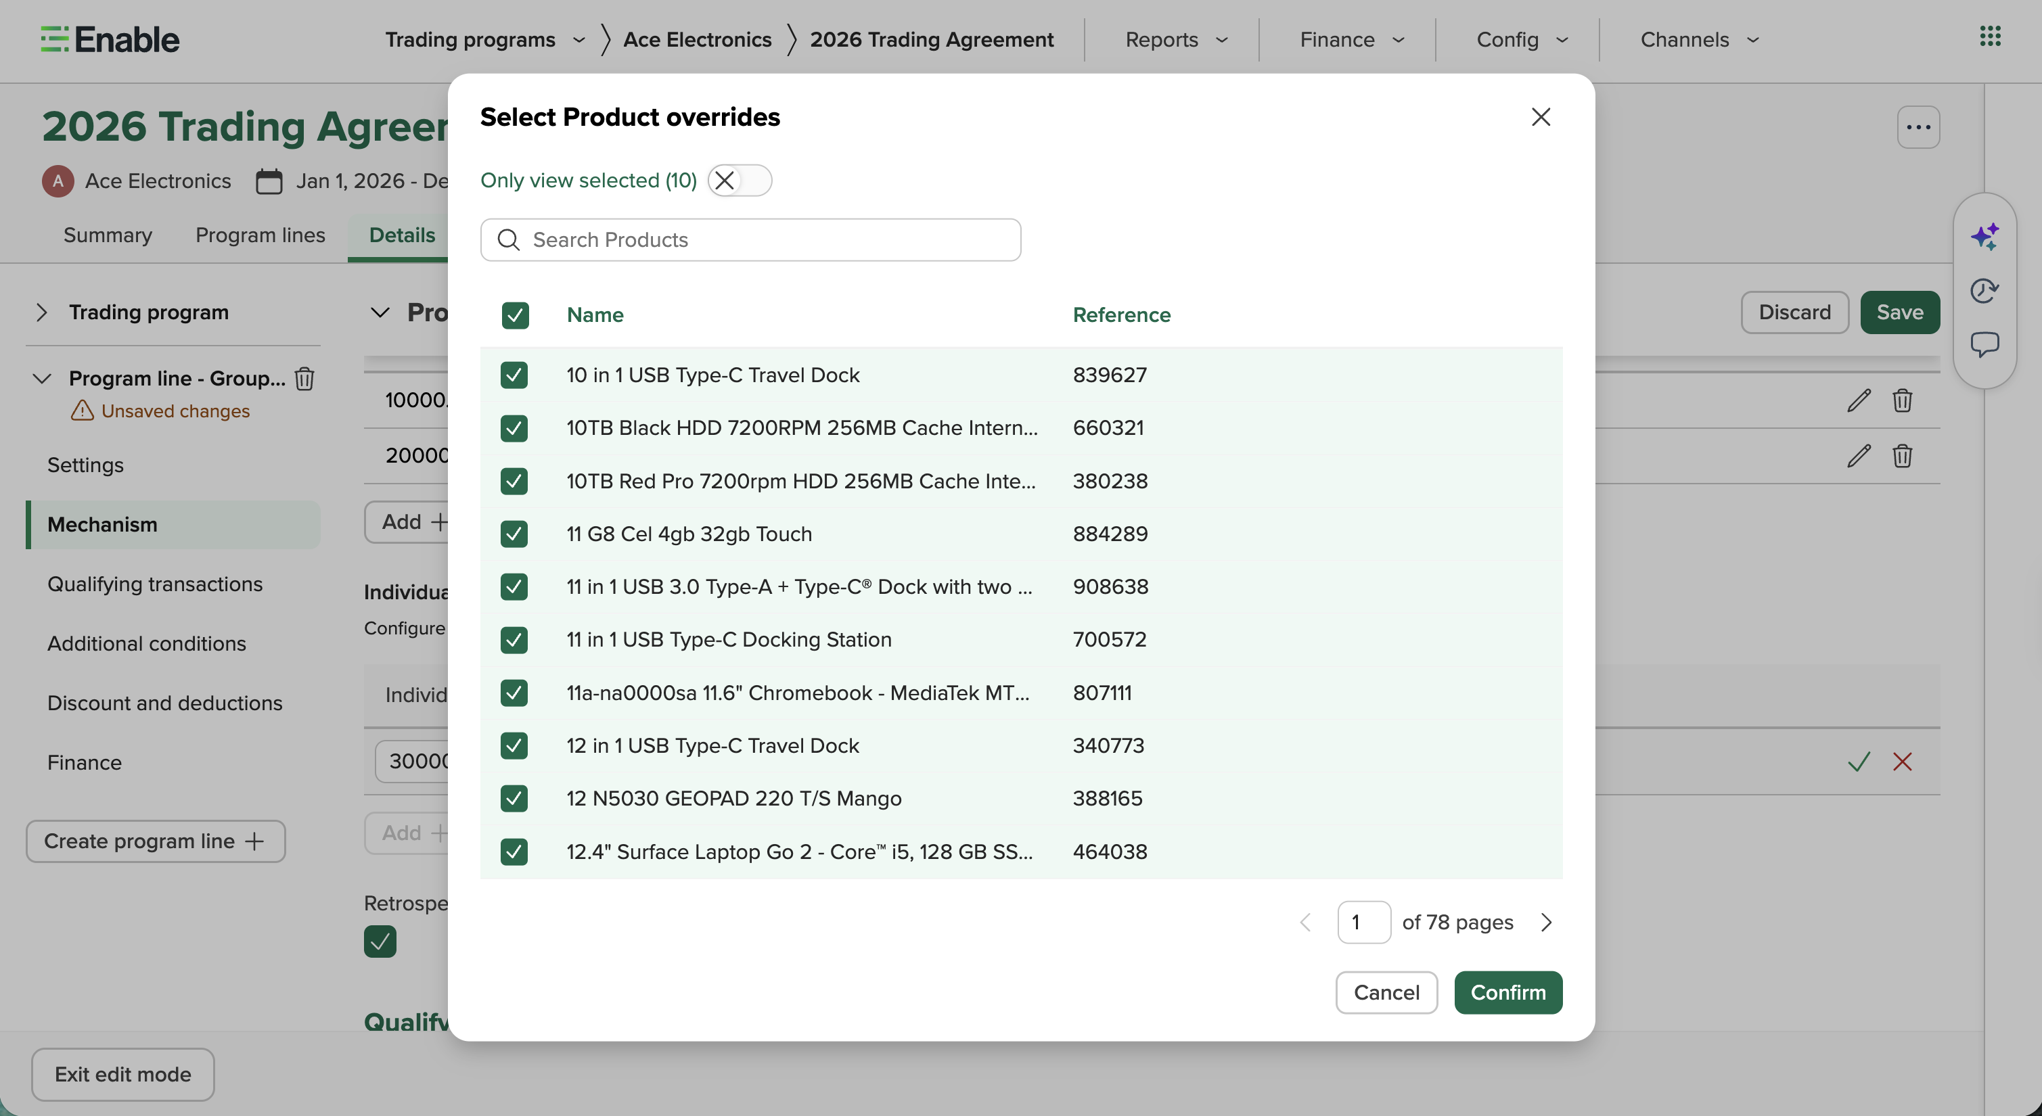
Task: Open Discount and deductions sidebar item
Action: (x=165, y=703)
